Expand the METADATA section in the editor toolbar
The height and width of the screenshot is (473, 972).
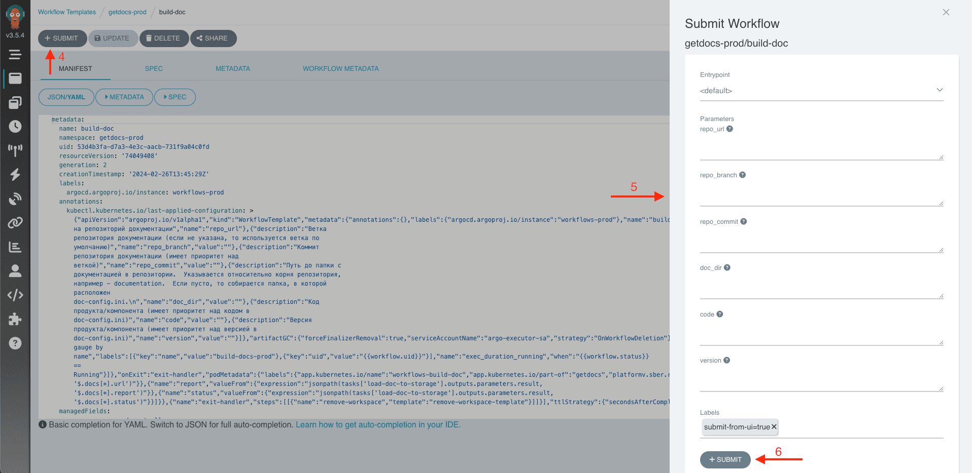tap(124, 97)
